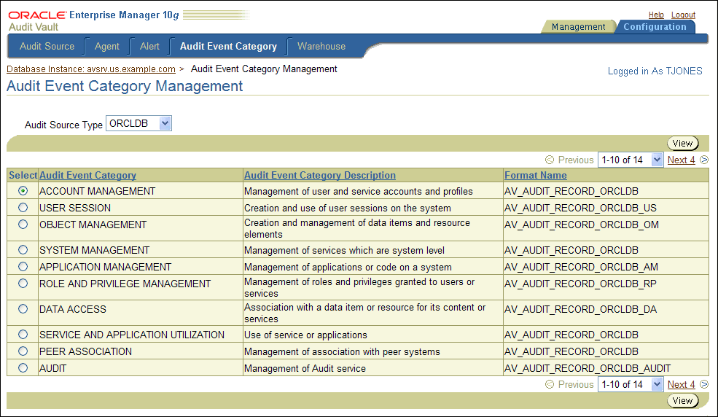Open the bottom 1-10 of 14 page dropdown

[657, 385]
